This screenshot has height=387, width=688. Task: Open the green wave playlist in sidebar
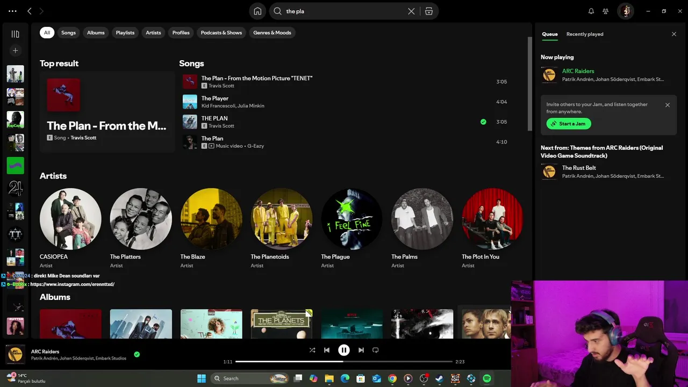(15, 166)
